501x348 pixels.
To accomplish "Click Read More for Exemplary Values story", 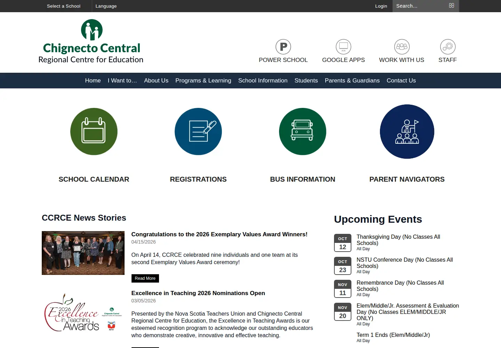I will click(x=145, y=278).
